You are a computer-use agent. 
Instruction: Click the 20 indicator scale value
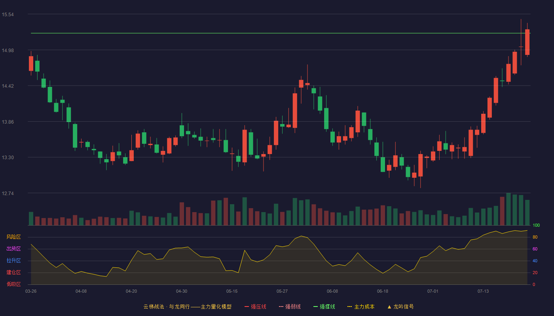[x=535, y=273]
